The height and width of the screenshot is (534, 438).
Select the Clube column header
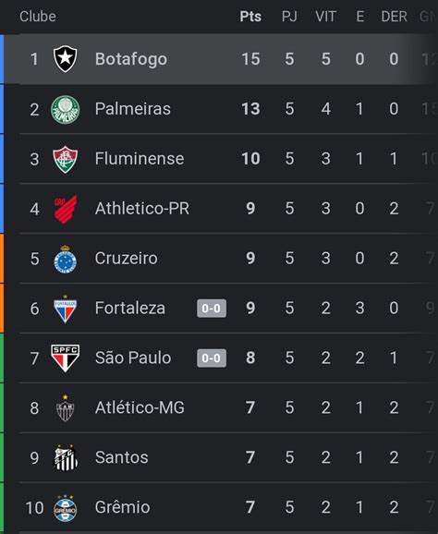38,17
